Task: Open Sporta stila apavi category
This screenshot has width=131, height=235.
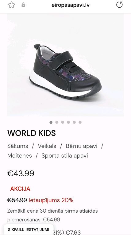Action: pos(65,155)
